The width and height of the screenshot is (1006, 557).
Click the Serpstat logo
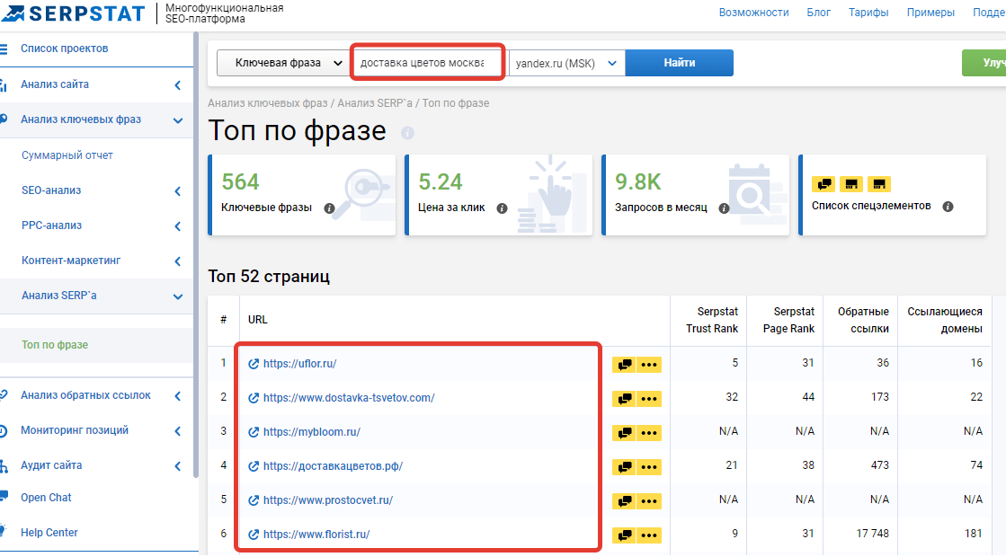(x=74, y=13)
